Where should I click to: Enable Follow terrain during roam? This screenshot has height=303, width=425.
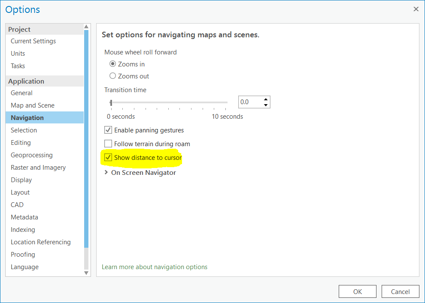point(108,144)
